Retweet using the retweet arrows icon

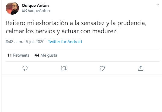[64, 68]
